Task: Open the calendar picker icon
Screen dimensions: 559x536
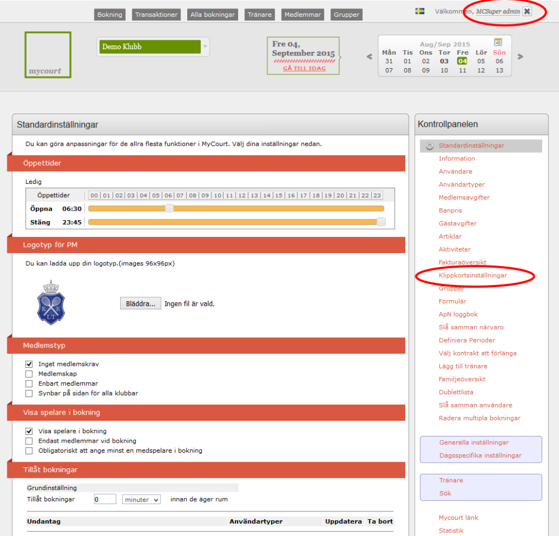Action: click(498, 42)
